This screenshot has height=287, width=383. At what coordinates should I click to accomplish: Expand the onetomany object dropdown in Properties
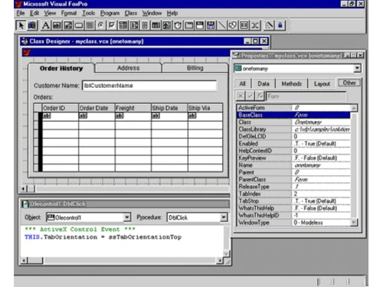(x=357, y=68)
